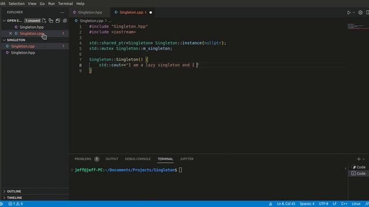This screenshot has width=369, height=207.
Task: Select the Terminal panel tab
Action: pyautogui.click(x=165, y=159)
